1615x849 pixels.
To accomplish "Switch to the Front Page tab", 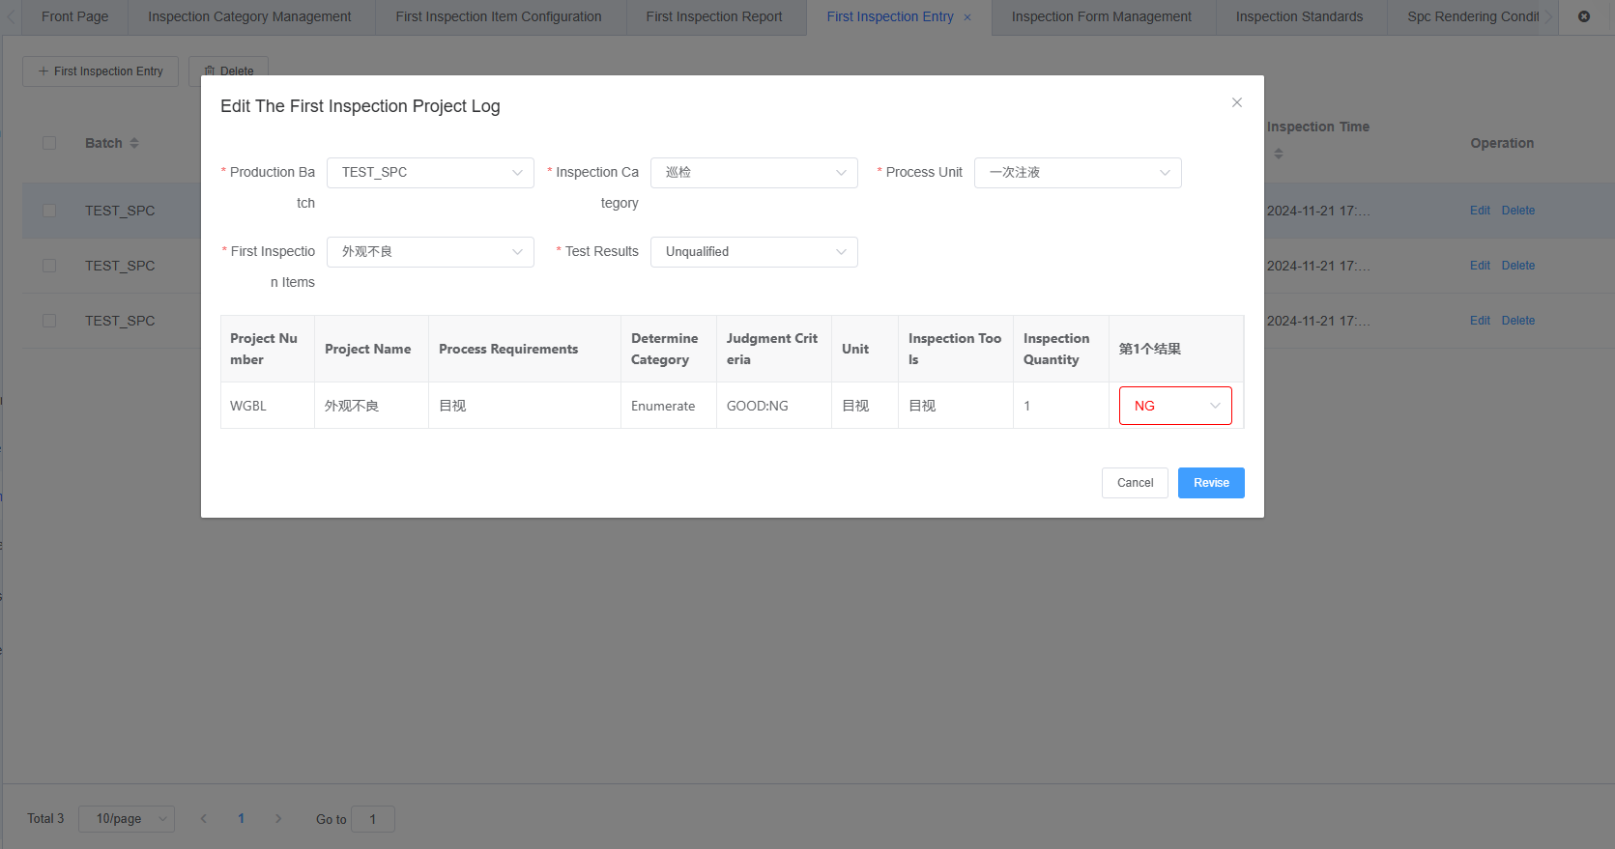I will click(75, 16).
